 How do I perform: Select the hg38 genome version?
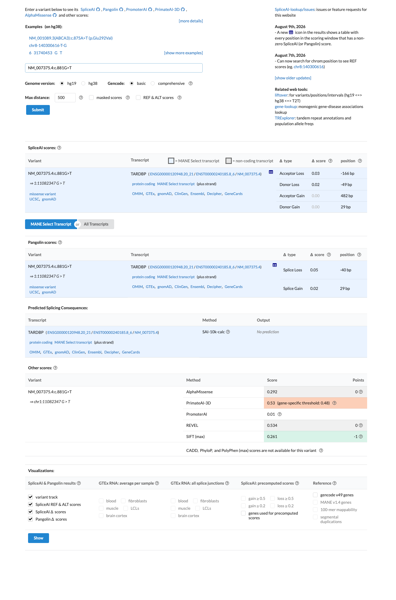click(x=83, y=83)
